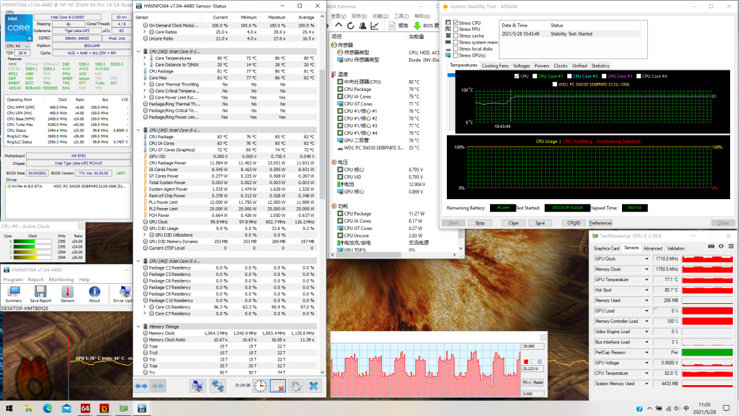Select the red color swatch on power graph

[x=526, y=362]
